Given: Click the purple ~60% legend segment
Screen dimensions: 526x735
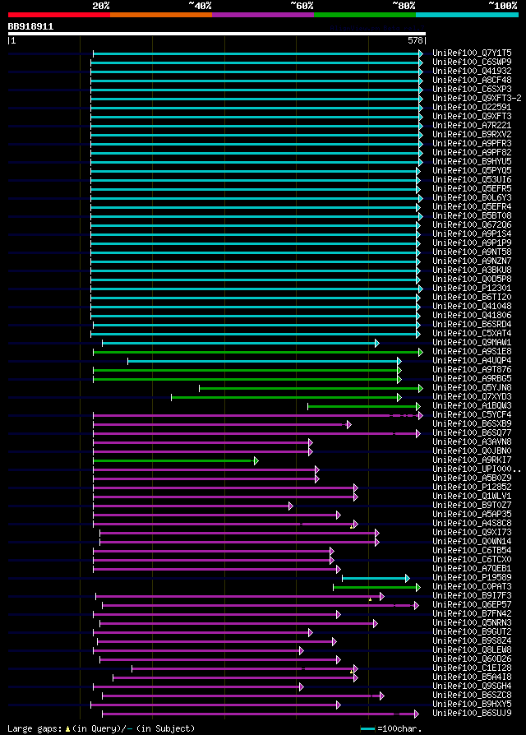Looking at the screenshot, I should [263, 15].
